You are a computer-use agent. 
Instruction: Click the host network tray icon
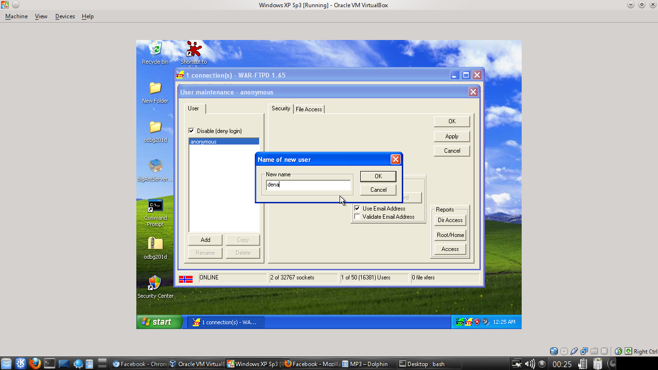coord(516,364)
